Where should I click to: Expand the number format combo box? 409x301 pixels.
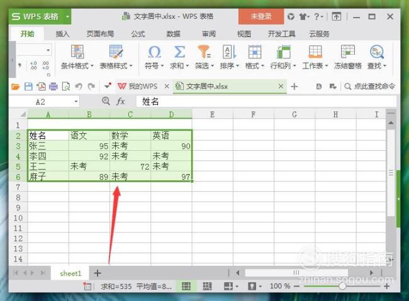pyautogui.click(x=48, y=50)
